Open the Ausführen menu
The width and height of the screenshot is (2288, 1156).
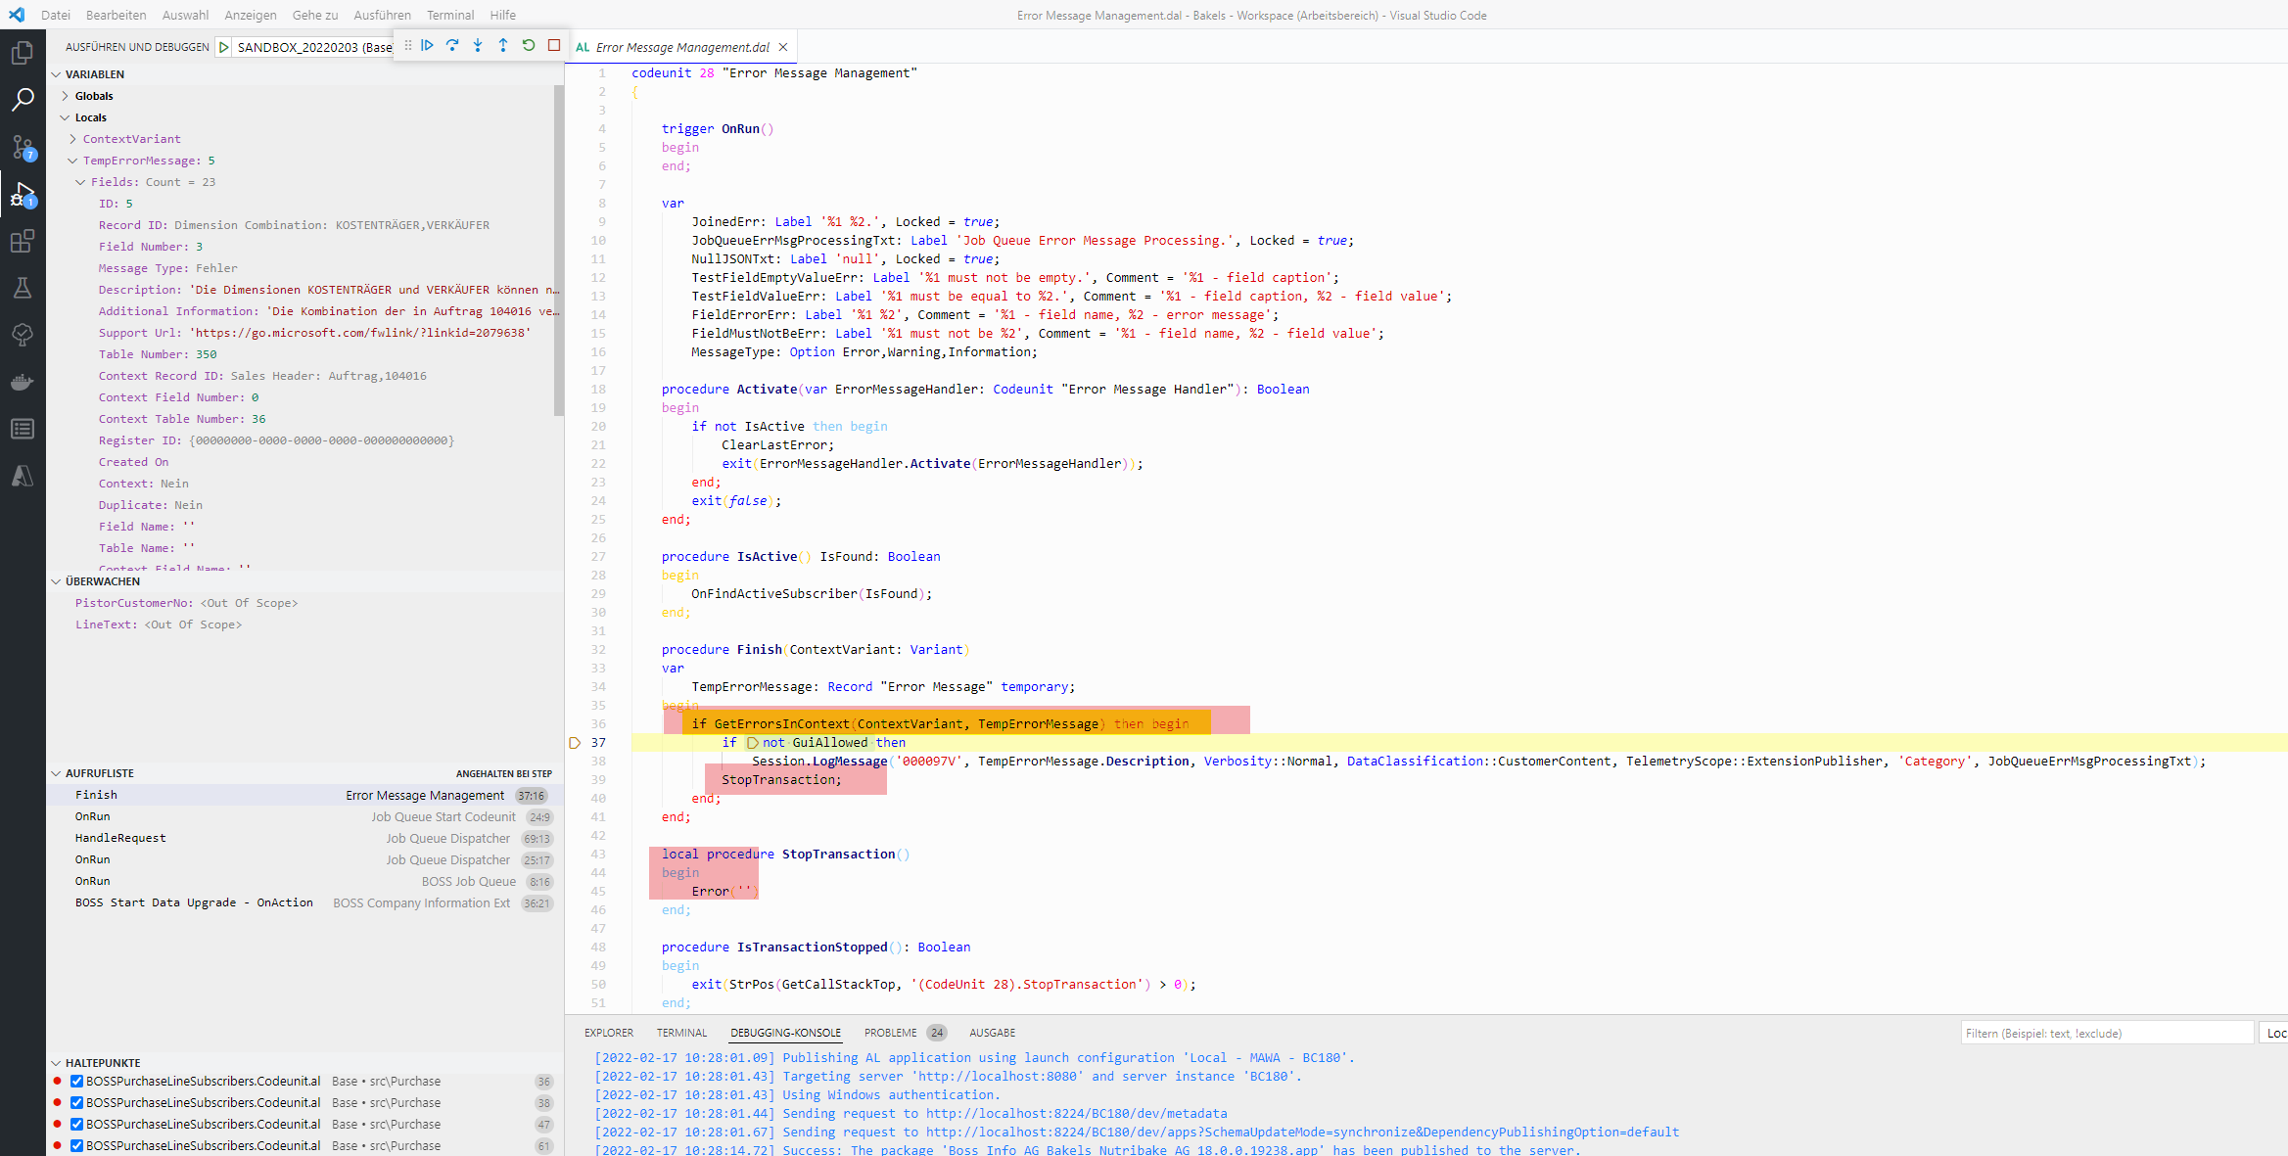click(x=382, y=15)
